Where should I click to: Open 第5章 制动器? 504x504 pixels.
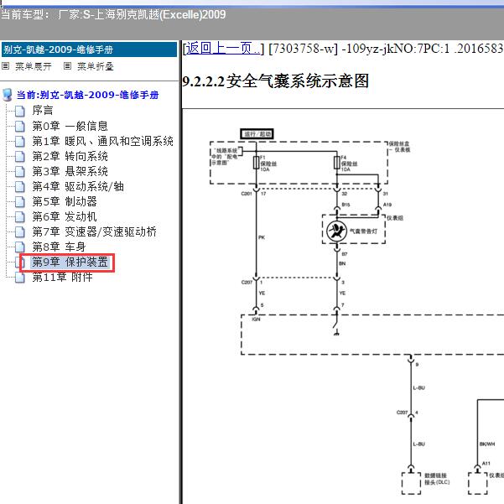click(x=65, y=201)
